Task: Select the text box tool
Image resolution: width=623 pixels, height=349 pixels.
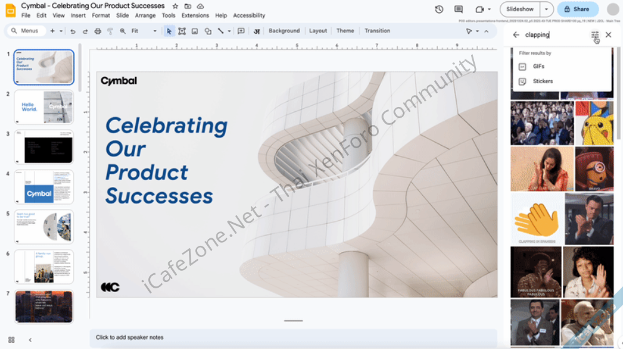Action: pos(182,31)
